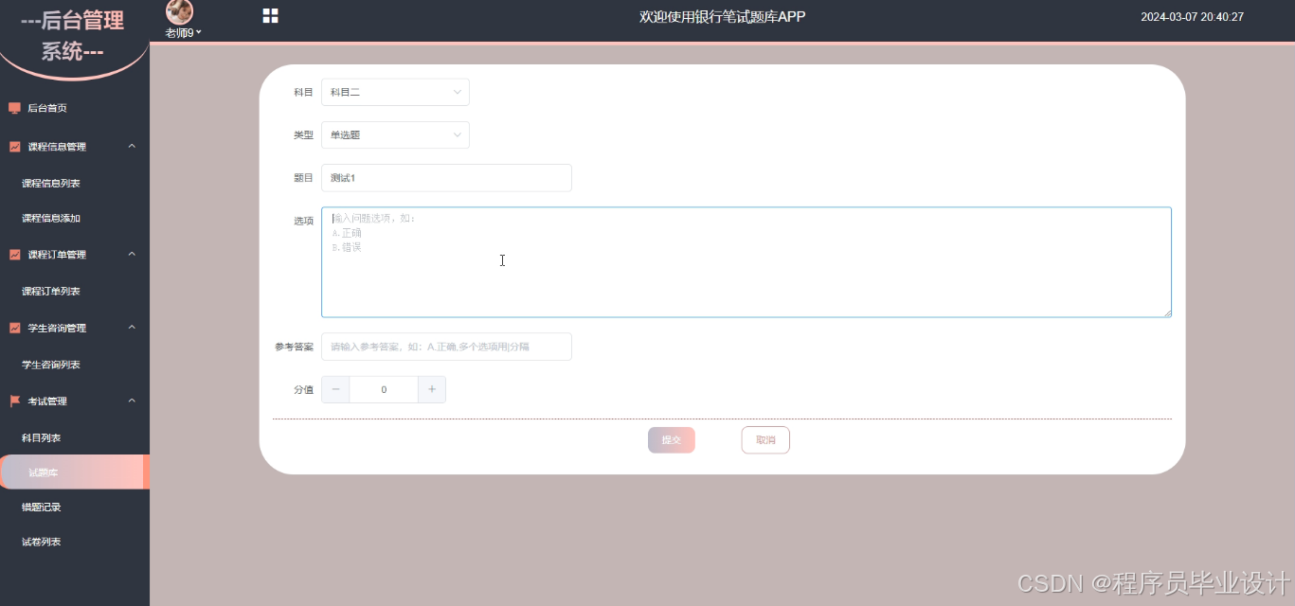Expand the 老师9 user menu
Viewport: 1295px width, 606px height.
(180, 31)
